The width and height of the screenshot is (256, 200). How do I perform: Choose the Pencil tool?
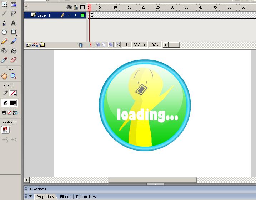pos(4,42)
